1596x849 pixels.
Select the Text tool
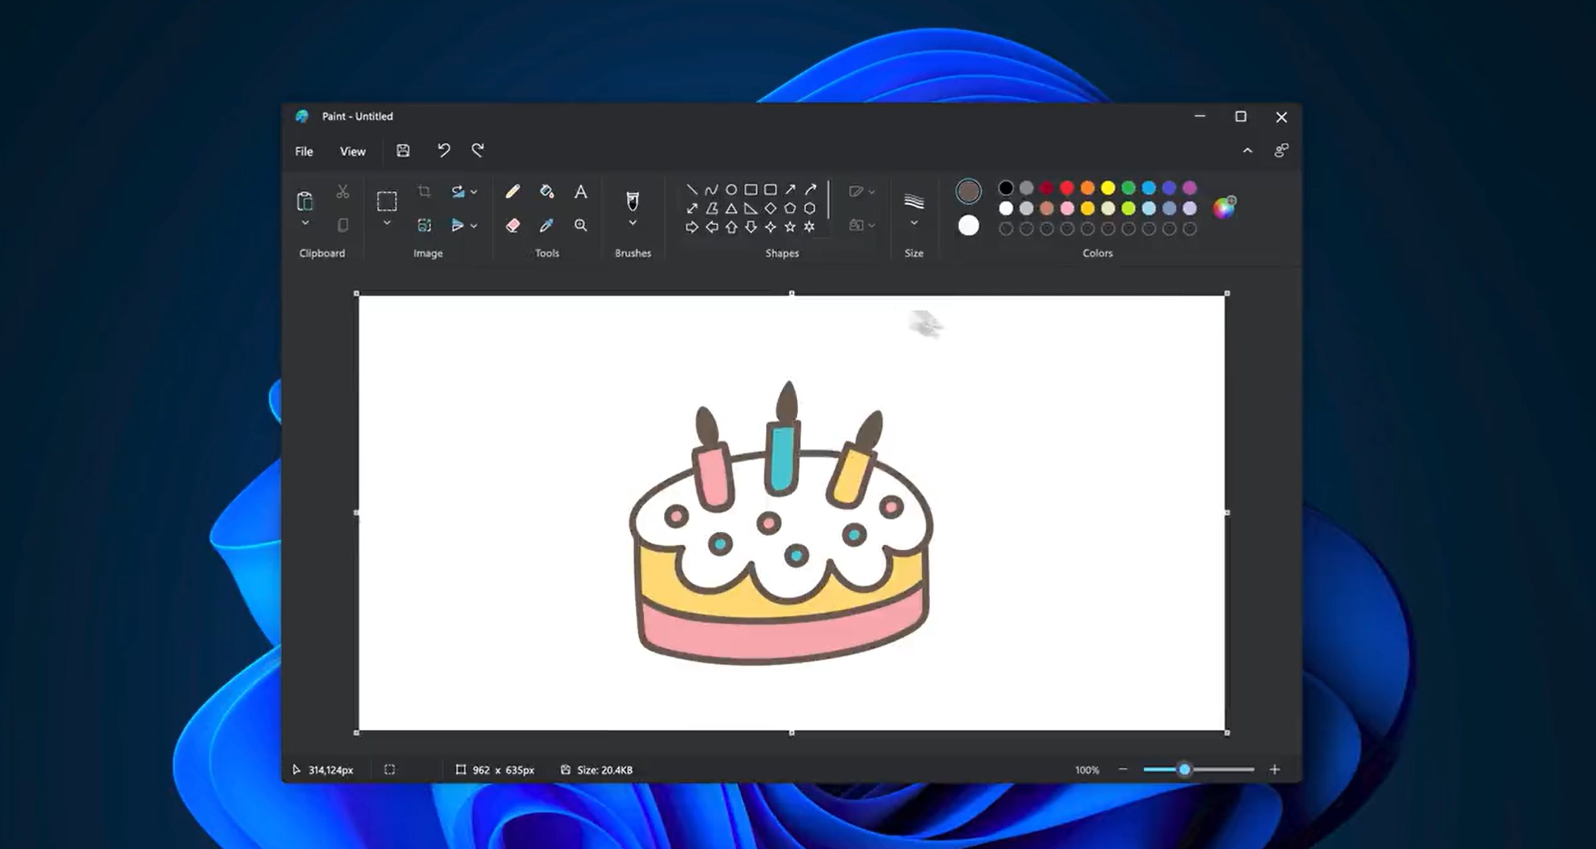pyautogui.click(x=581, y=192)
